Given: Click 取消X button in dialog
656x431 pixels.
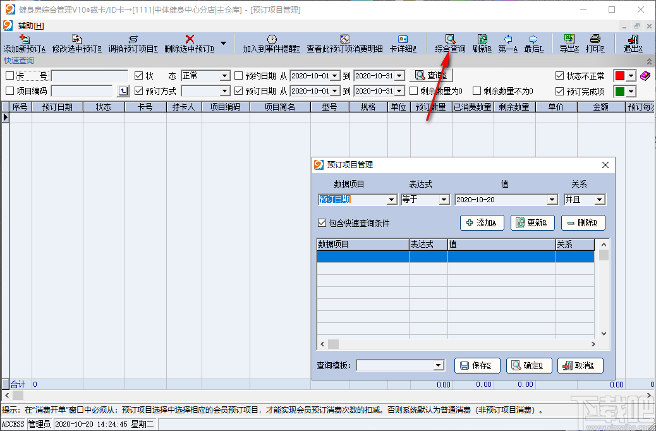Looking at the screenshot, I should tap(580, 365).
